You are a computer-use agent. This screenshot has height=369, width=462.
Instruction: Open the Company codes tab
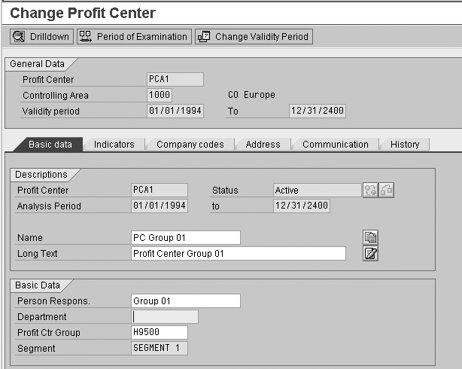[x=190, y=145]
